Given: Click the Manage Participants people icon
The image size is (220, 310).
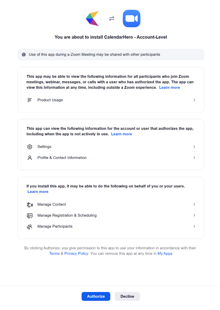Looking at the screenshot, I should (30, 227).
